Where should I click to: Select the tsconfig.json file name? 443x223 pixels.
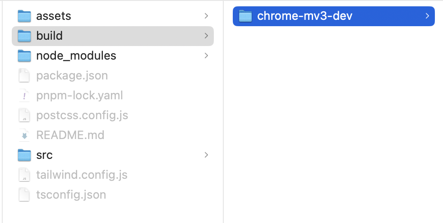(71, 195)
